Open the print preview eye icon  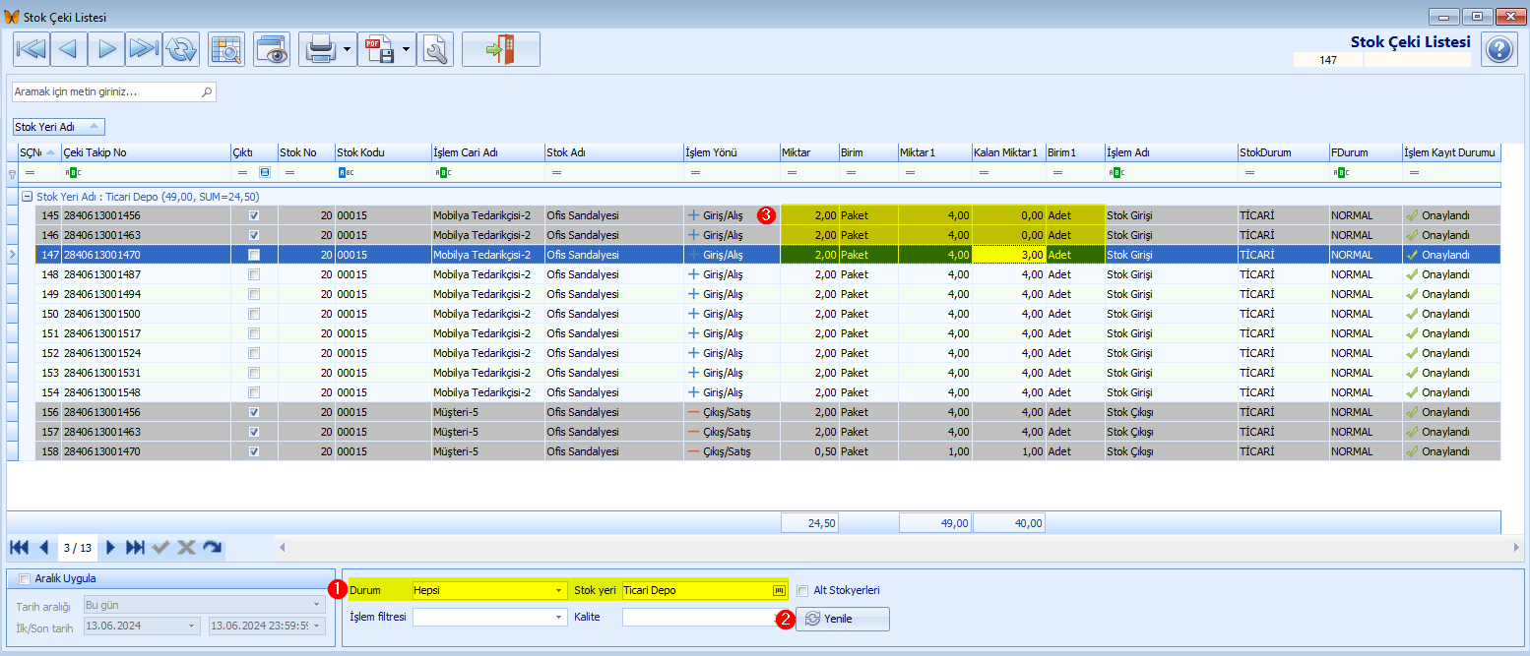tap(272, 49)
